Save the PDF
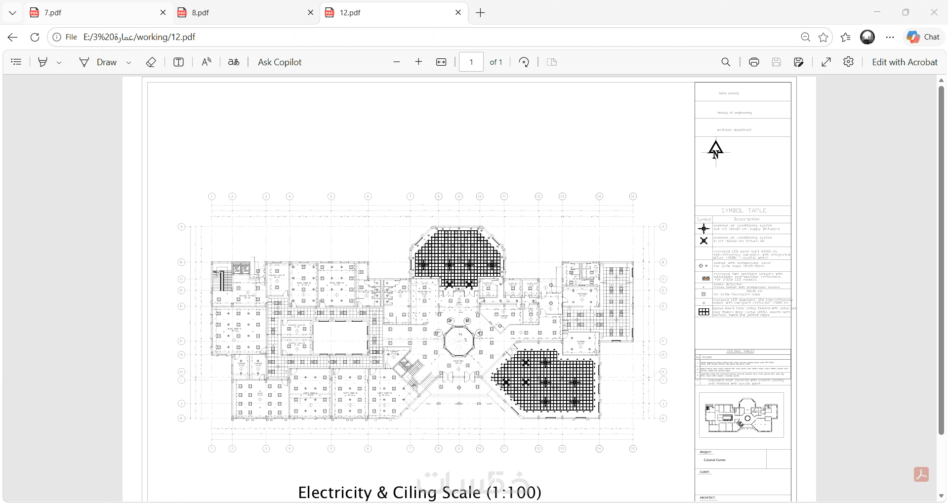 (776, 62)
